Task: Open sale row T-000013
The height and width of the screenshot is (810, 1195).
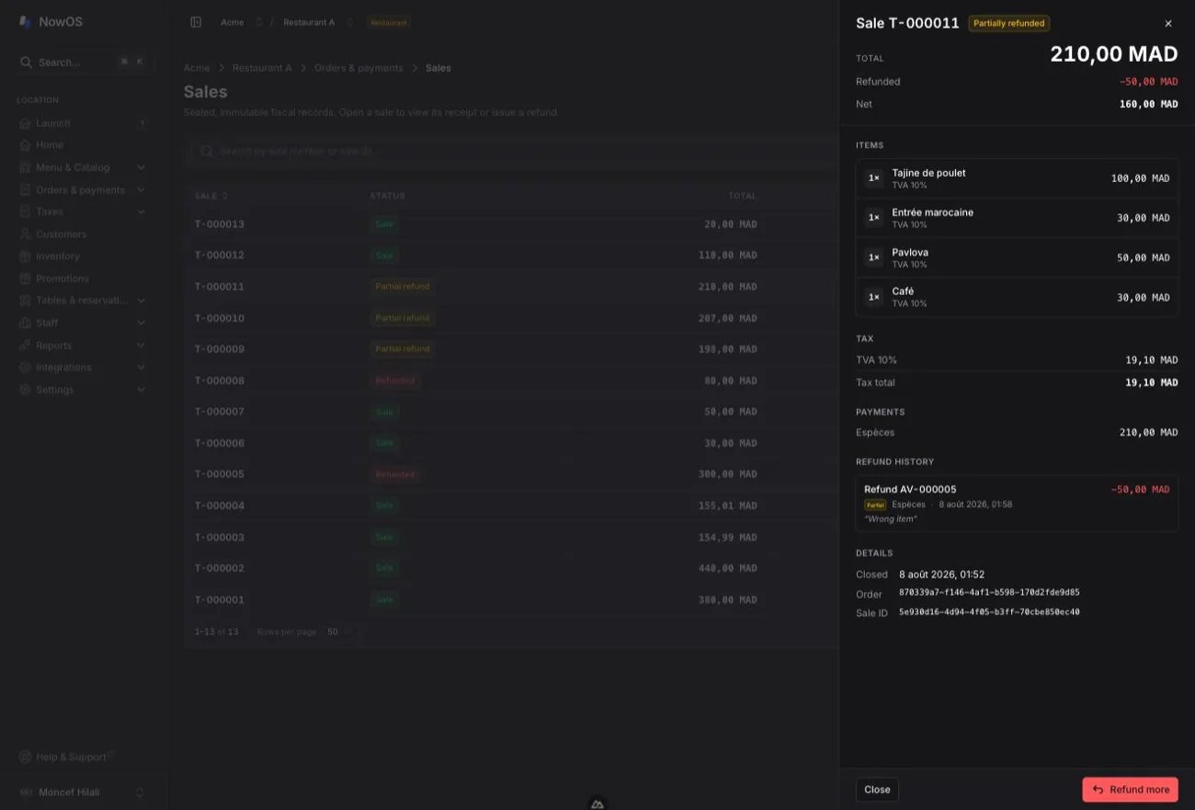Action: [x=511, y=224]
